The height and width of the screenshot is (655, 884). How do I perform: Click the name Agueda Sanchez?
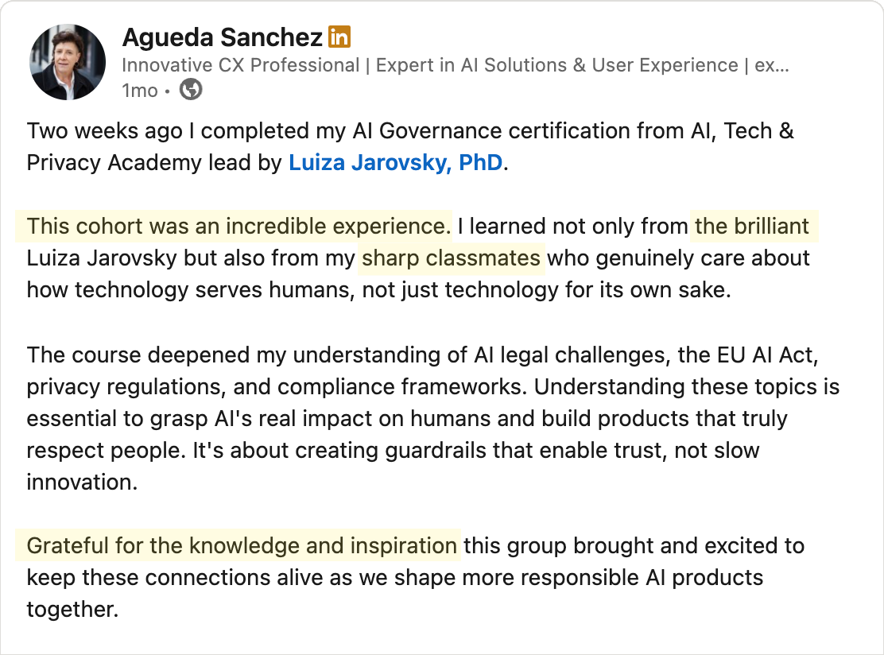click(x=223, y=37)
